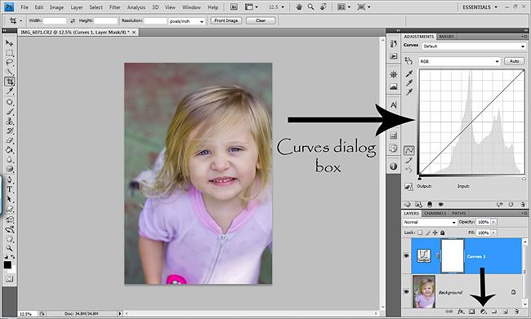The image size is (531, 319).
Task: Click the Auto button in Curves
Action: (x=514, y=61)
